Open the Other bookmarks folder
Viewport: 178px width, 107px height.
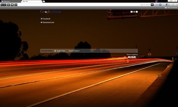pyautogui.click(x=171, y=8)
